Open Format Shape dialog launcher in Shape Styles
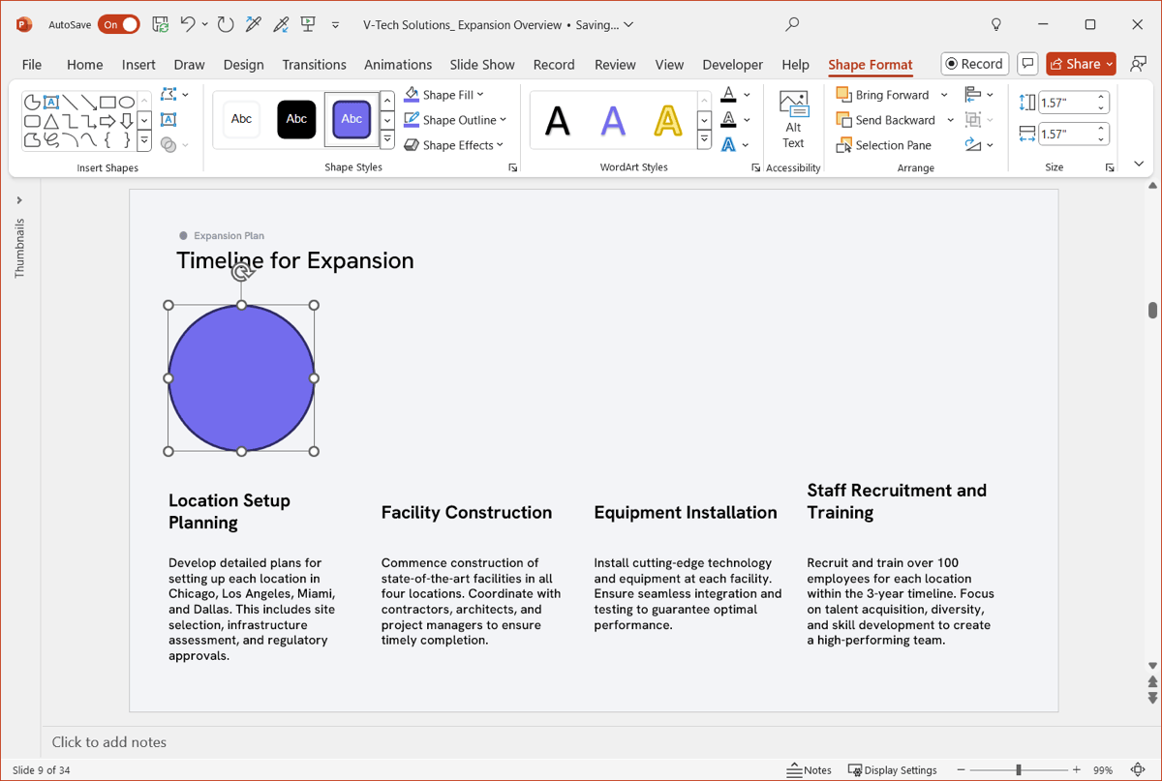Screen dimensions: 1162x781 [x=512, y=168]
